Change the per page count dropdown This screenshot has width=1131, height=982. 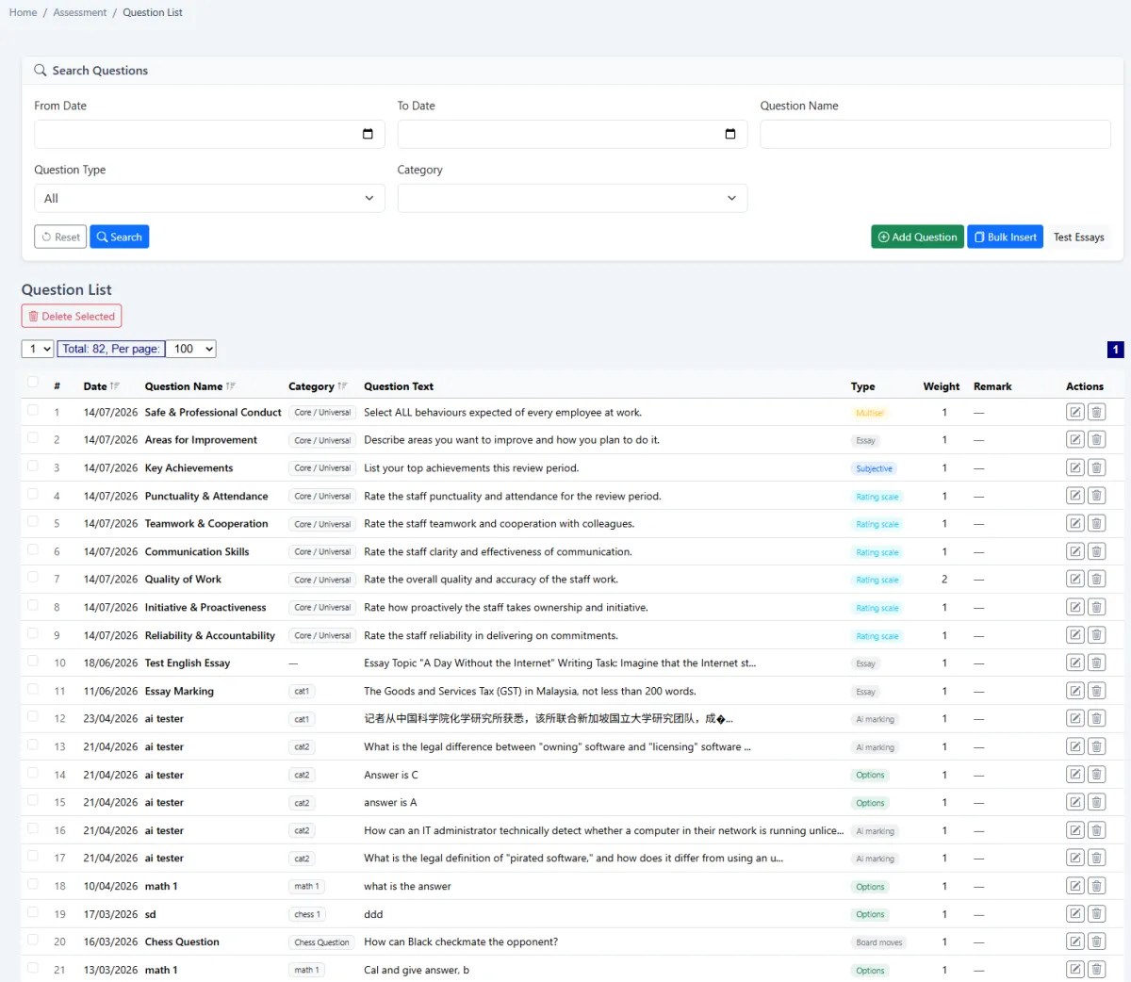click(191, 349)
